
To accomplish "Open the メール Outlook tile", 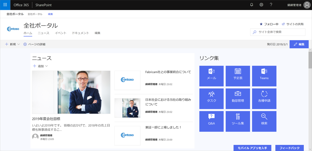I will point(211,76).
